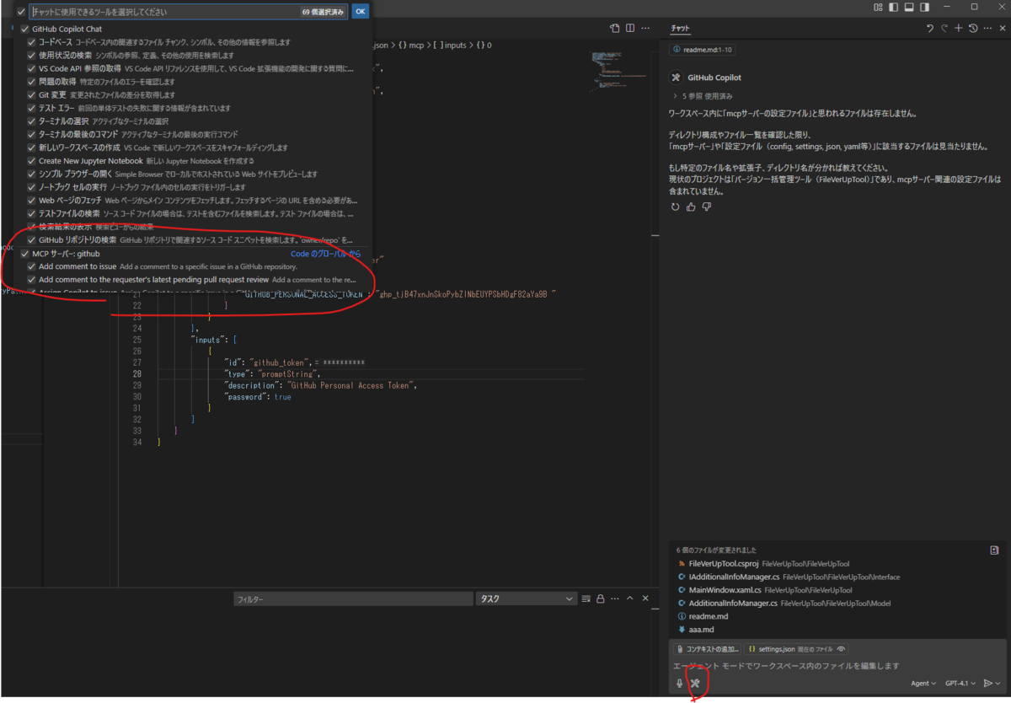This screenshot has width=1011, height=703.
Task: Click the undo last request icon in chat header
Action: pyautogui.click(x=930, y=29)
